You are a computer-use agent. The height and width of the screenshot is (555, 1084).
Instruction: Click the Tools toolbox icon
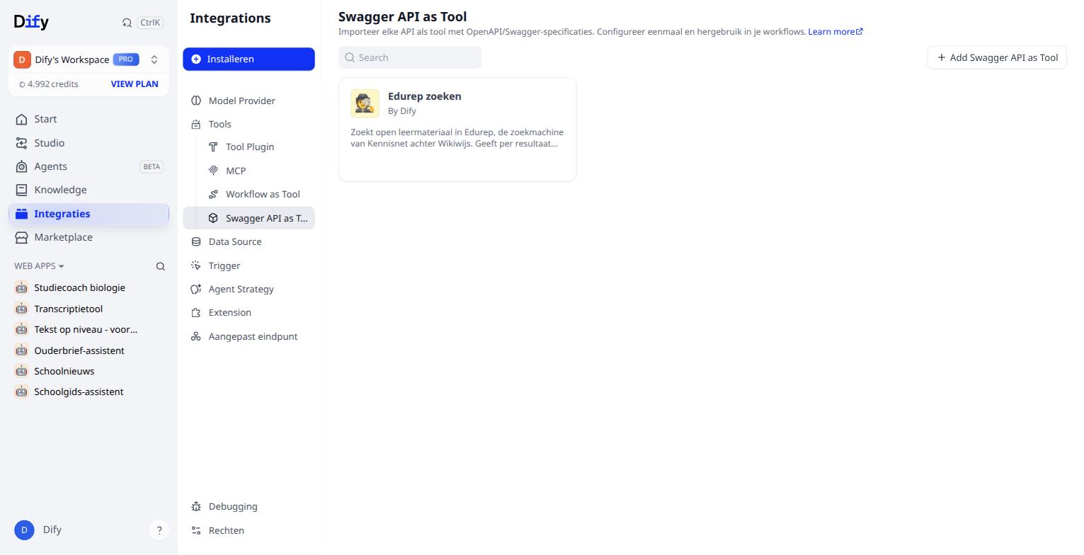pos(196,124)
